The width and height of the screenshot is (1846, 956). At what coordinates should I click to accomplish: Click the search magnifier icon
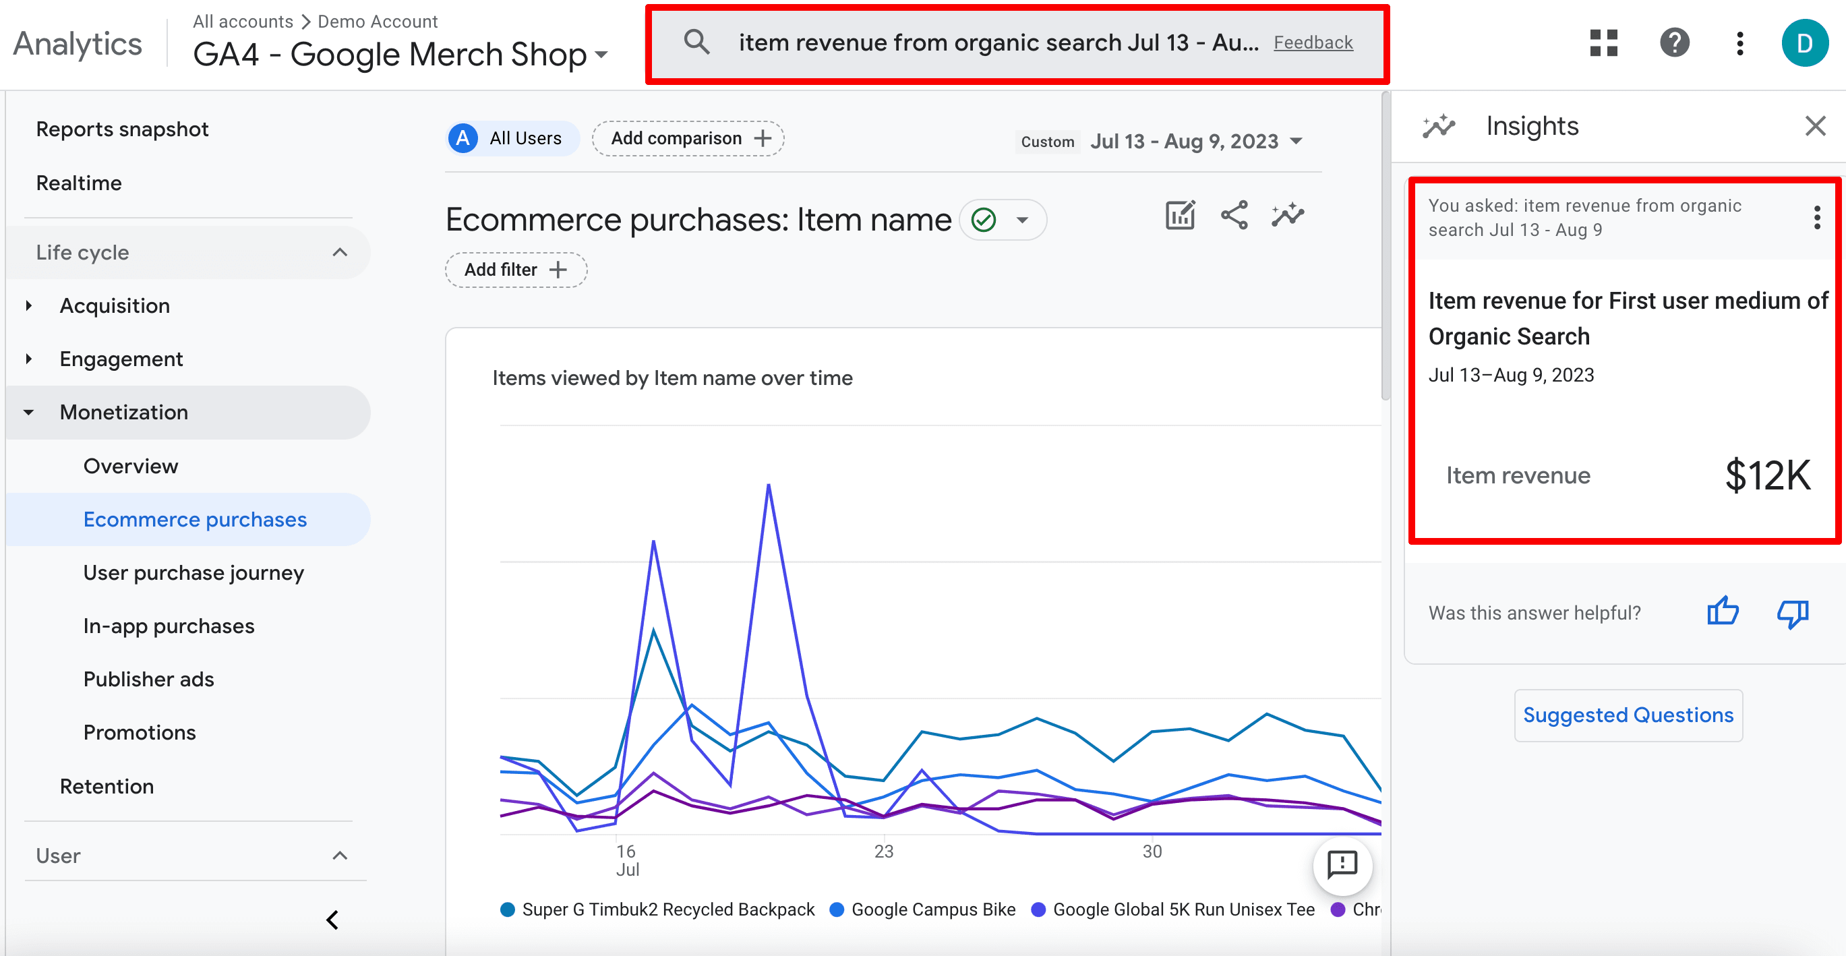coord(696,42)
